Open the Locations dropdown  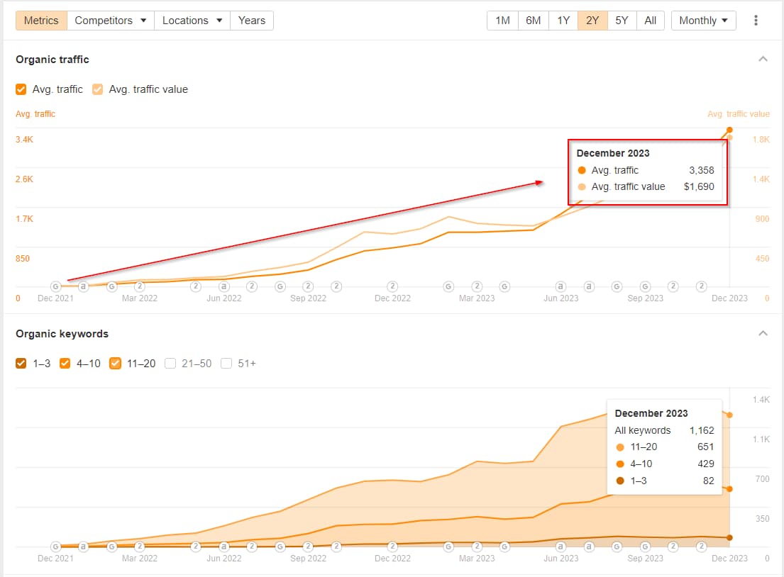192,20
